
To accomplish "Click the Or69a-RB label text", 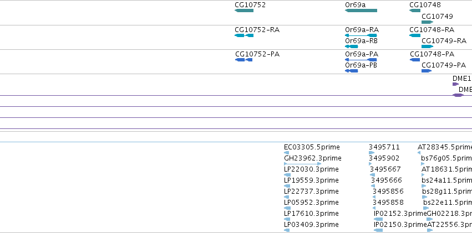I will coord(361,41).
